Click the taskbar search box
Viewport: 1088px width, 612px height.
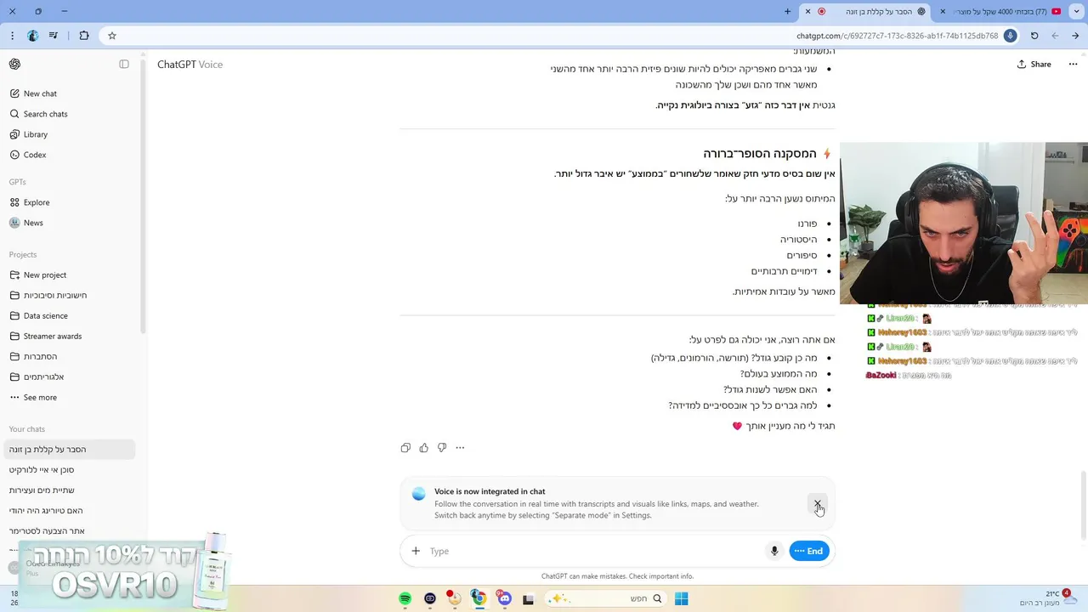click(x=606, y=598)
